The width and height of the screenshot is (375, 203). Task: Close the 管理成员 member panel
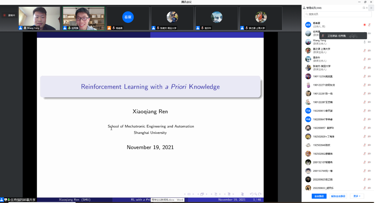point(367,8)
